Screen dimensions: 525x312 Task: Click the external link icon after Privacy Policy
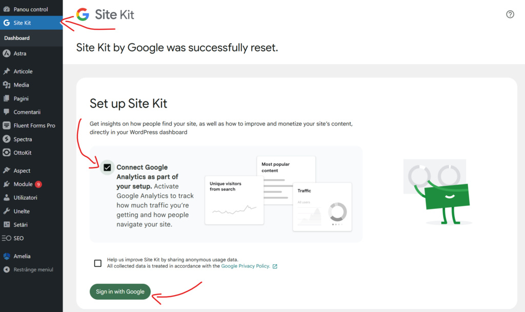point(275,266)
